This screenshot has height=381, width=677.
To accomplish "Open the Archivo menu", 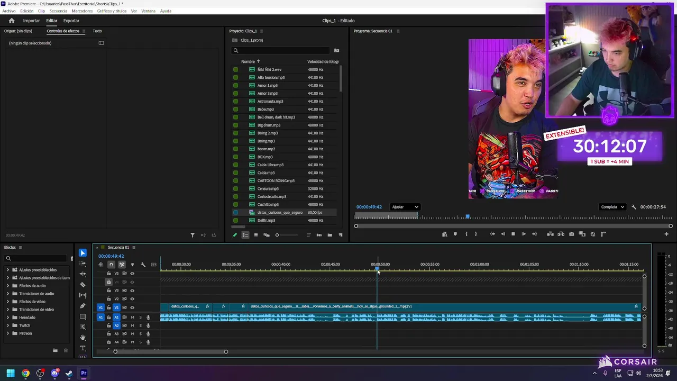I will tap(9, 11).
